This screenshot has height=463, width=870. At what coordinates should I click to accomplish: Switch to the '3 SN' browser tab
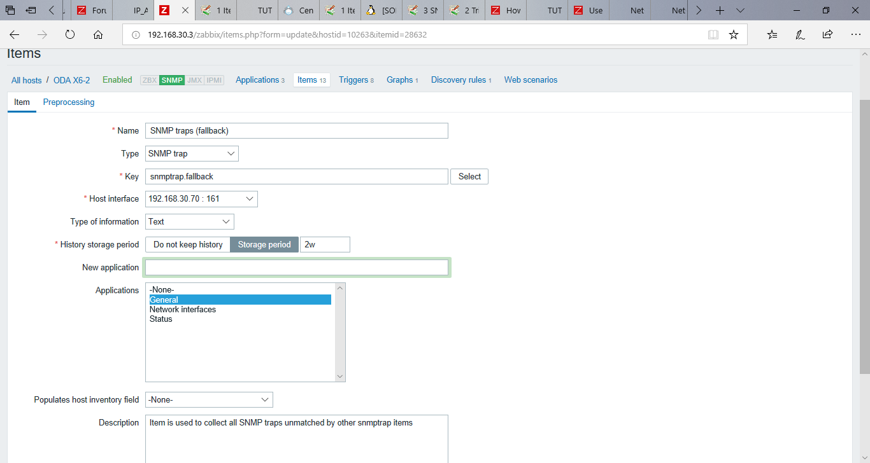point(424,11)
